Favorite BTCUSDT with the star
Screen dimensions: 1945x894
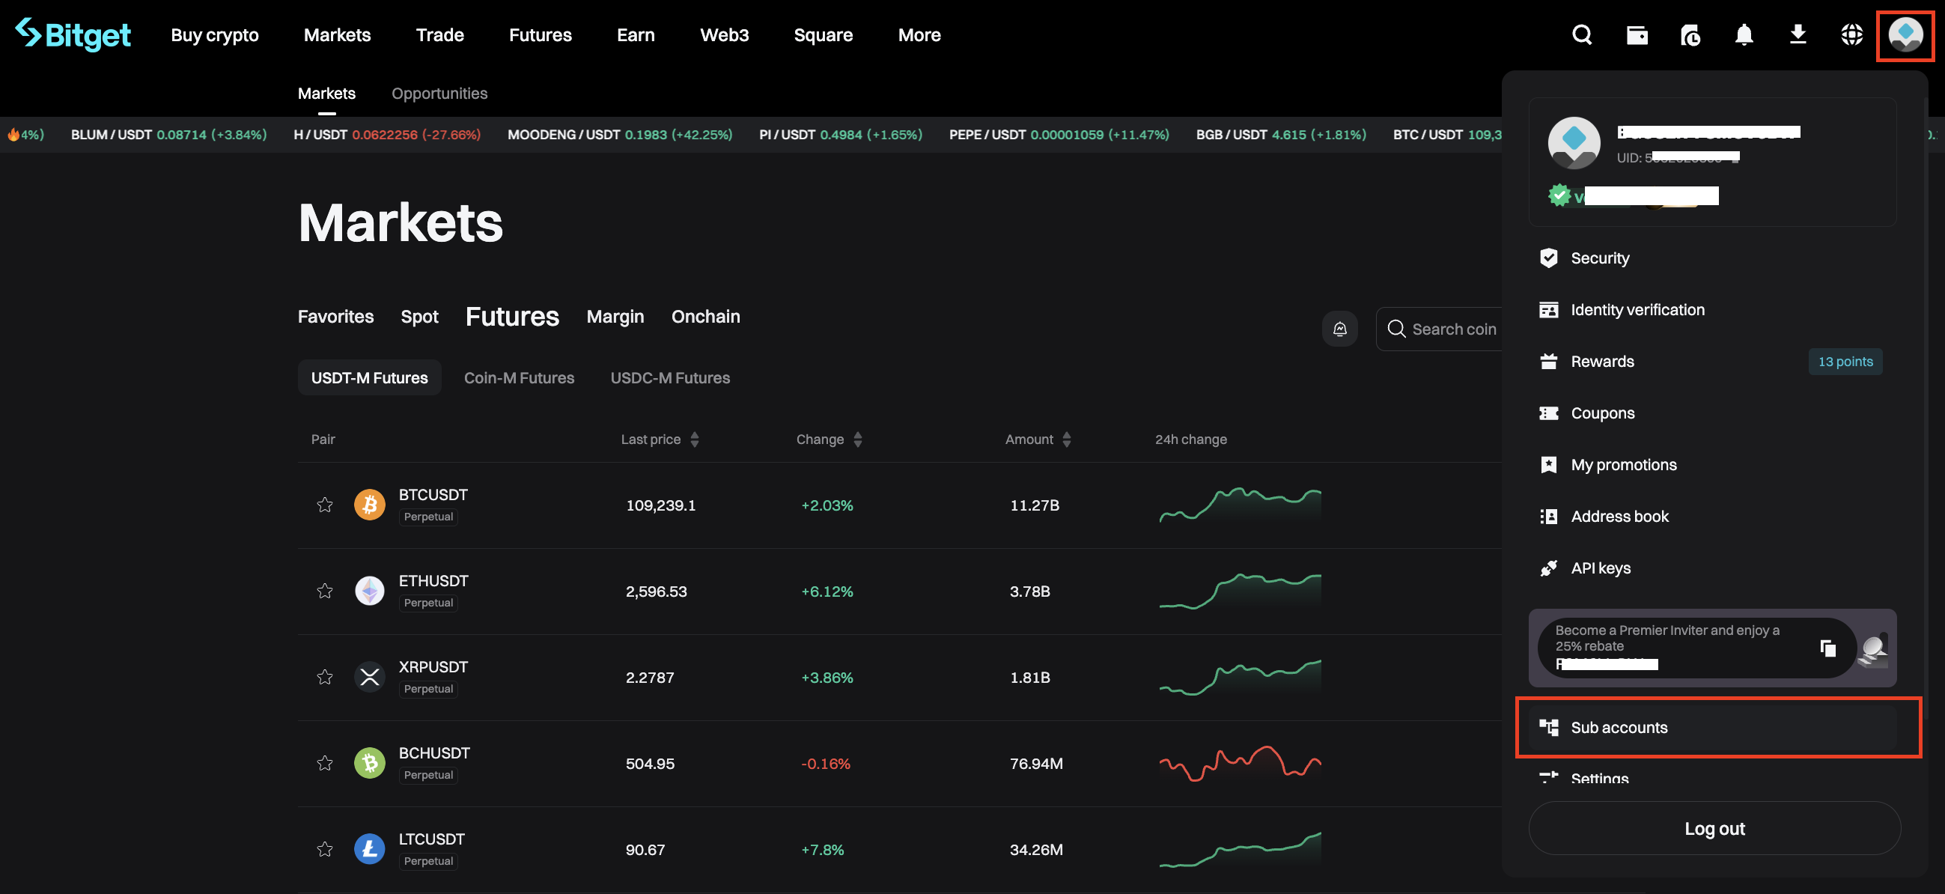click(x=325, y=505)
